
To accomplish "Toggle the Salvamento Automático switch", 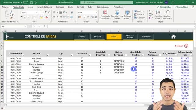I will tap(25, 2).
